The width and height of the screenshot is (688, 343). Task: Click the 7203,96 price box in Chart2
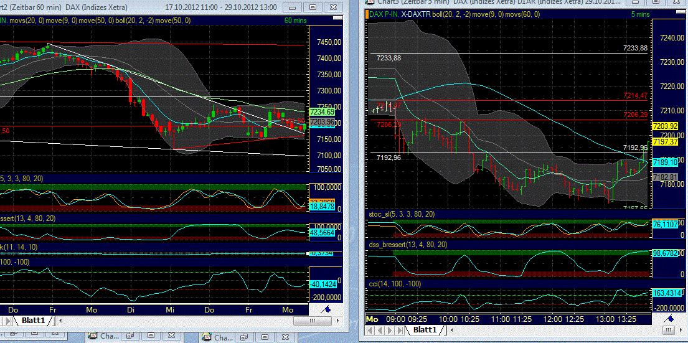323,121
